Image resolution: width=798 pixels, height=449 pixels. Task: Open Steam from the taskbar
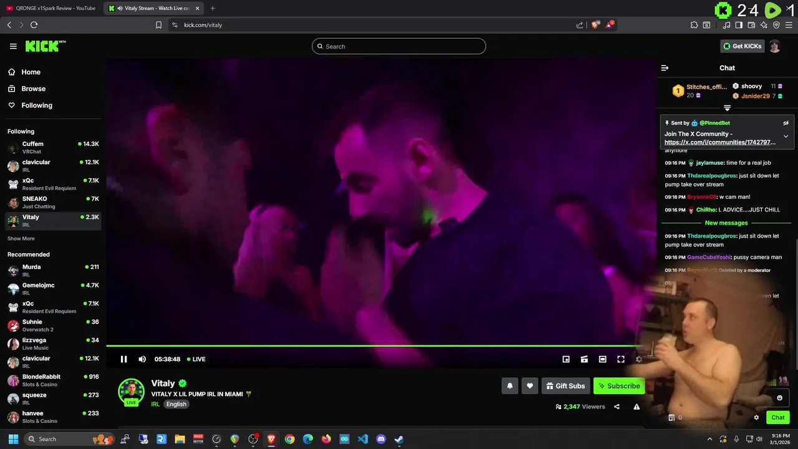point(399,439)
